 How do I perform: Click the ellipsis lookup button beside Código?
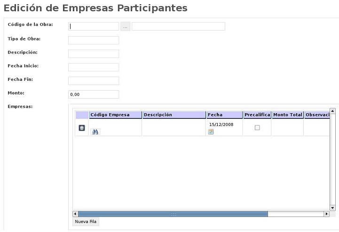(x=125, y=27)
